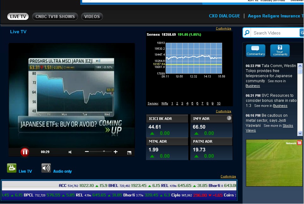The height and width of the screenshot is (204, 304).
Task: Select chart page 4
Action: [187, 103]
